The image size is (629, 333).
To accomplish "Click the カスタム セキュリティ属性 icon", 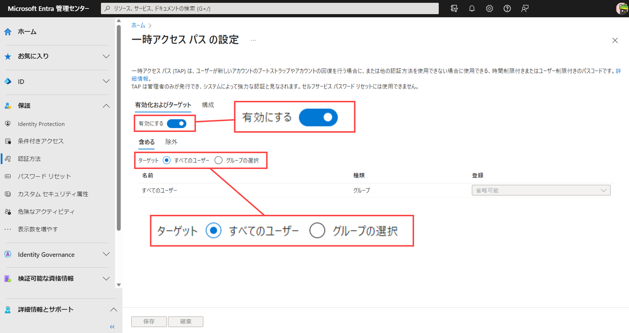I will [8, 194].
